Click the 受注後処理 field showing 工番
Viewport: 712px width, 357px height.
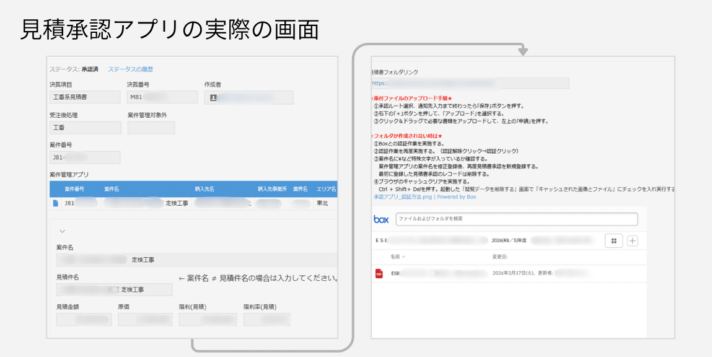(x=85, y=128)
